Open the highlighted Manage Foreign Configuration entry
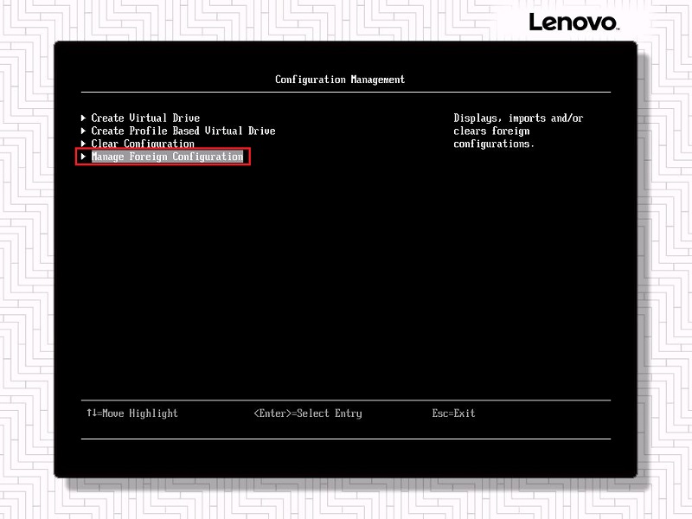Image resolution: width=692 pixels, height=519 pixels. tap(167, 157)
